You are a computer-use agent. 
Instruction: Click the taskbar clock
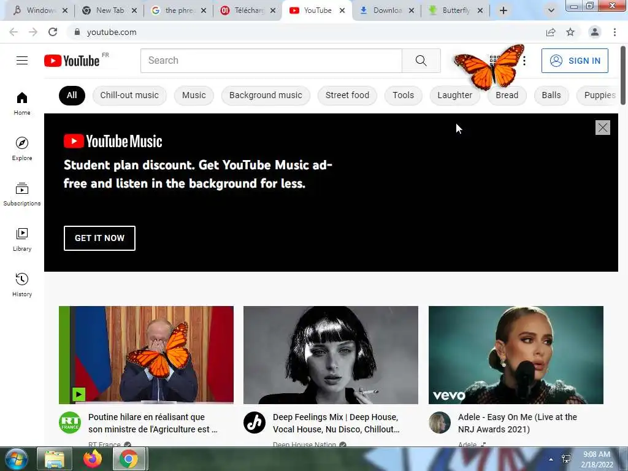[x=597, y=459]
